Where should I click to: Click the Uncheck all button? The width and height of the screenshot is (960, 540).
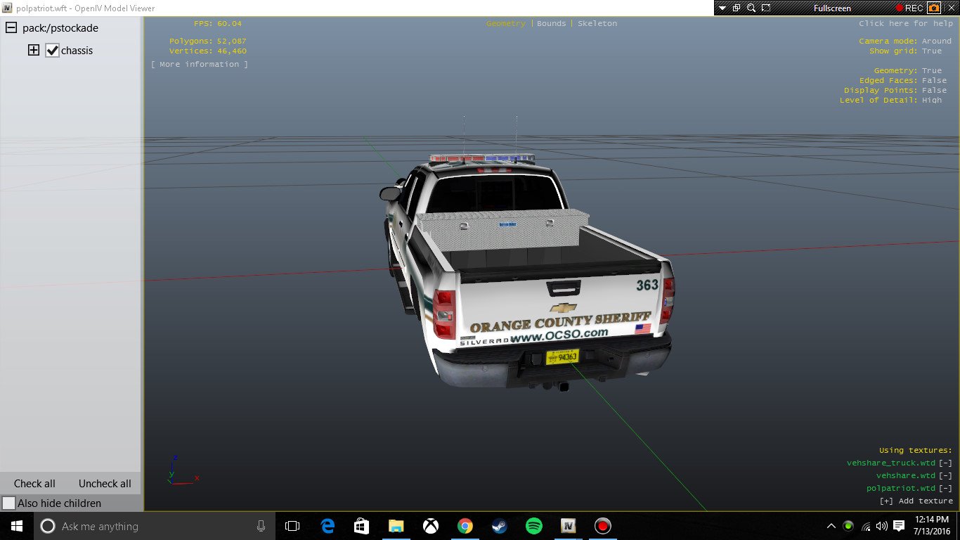coord(105,484)
